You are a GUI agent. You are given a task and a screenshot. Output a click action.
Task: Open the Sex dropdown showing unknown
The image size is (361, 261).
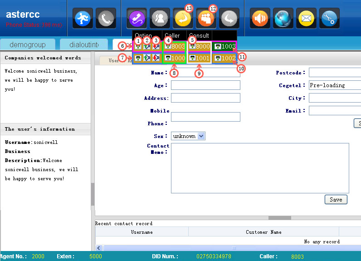[x=188, y=136]
